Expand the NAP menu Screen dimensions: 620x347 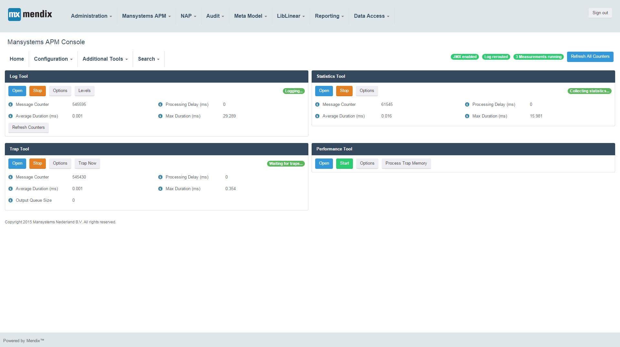[188, 16]
